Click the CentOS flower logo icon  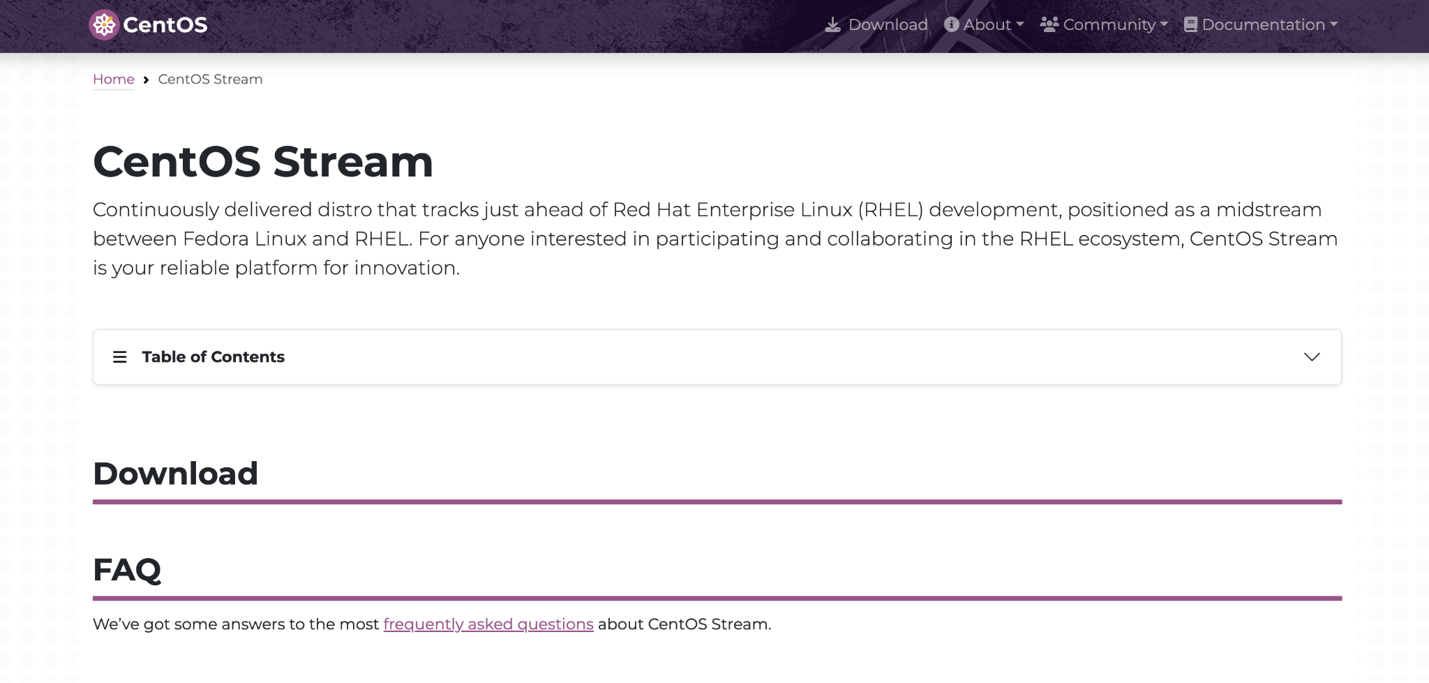[104, 25]
